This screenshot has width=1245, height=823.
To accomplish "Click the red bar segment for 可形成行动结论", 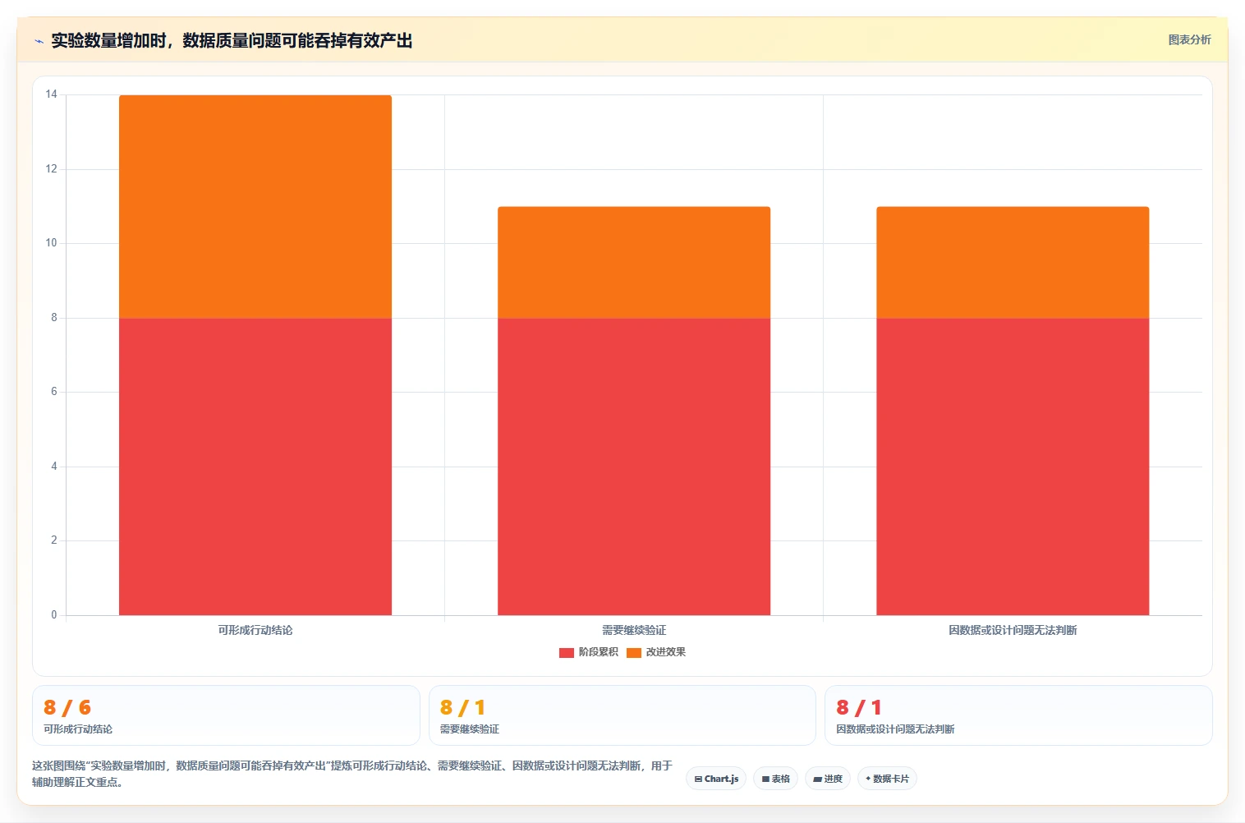I will coord(255,467).
